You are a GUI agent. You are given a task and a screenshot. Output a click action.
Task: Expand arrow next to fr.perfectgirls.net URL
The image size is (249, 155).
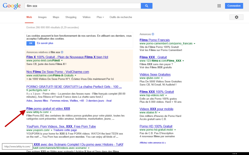pos(49,90)
